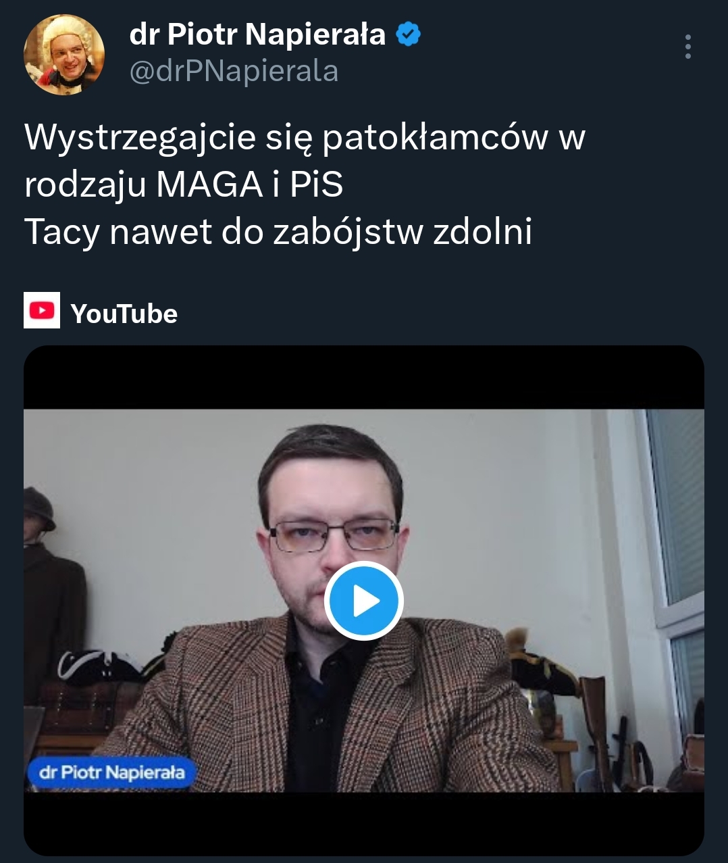Click the red YouTube logo icon
728x863 pixels.
(x=42, y=310)
